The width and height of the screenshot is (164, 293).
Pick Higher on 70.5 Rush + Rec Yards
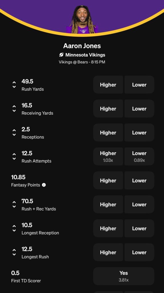pyautogui.click(x=108, y=204)
